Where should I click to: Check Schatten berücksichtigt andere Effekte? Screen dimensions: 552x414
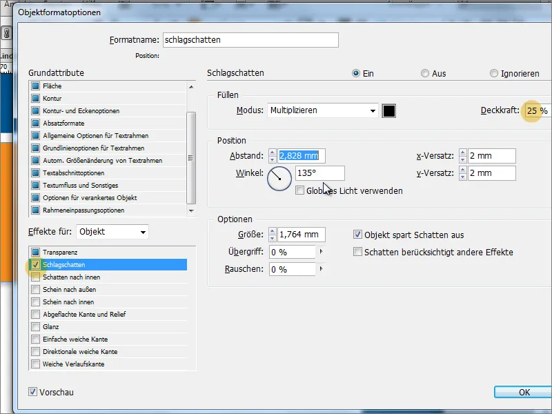point(357,252)
